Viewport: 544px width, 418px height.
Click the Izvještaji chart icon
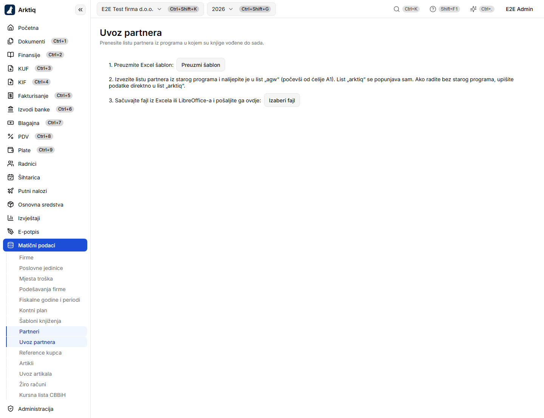pos(11,218)
